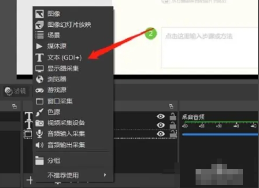Select the 音频输入采集 microphone icon
Viewport: 259px width, 188px height.
pos(40,134)
